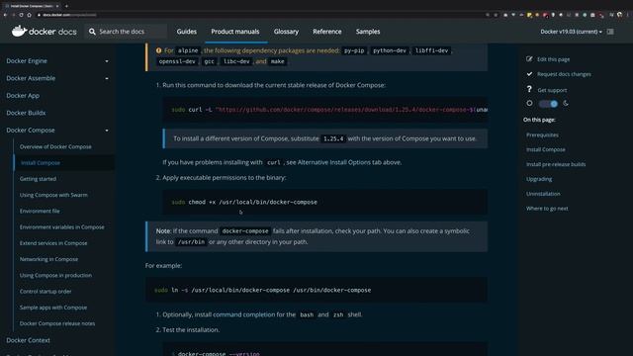This screenshot has height=356, width=633.
Task: Toggle the sidebar panel icon in header
Action: [x=610, y=32]
